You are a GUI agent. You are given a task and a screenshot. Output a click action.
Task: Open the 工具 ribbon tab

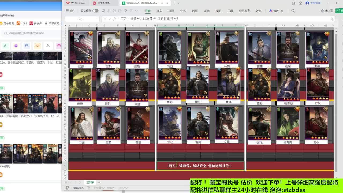(x=230, y=11)
